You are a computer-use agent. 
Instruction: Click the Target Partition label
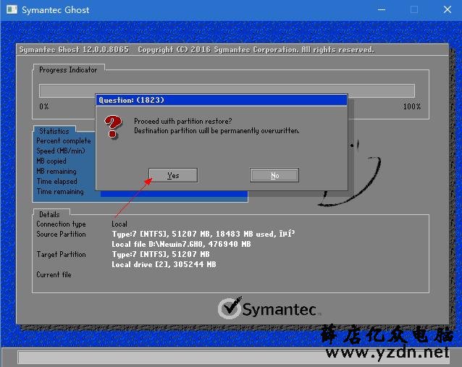[x=61, y=254]
